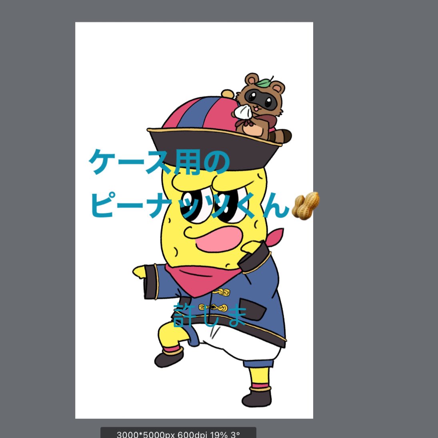Select the small text '許しま' on the jacket
The height and width of the screenshot is (438, 438).
(210, 315)
